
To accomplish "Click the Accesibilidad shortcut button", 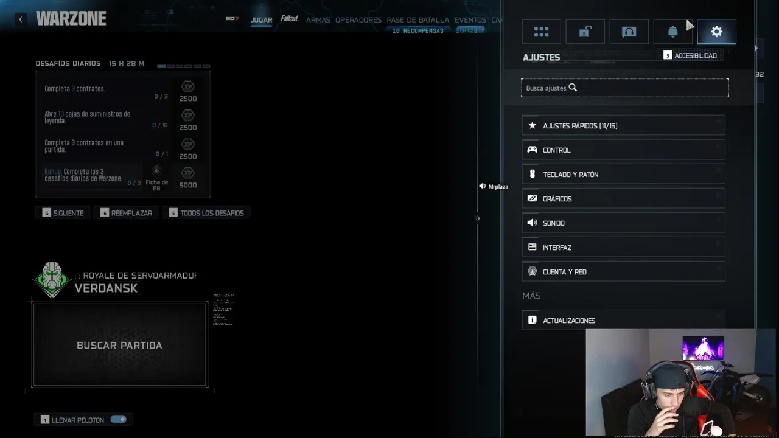I will pos(691,55).
